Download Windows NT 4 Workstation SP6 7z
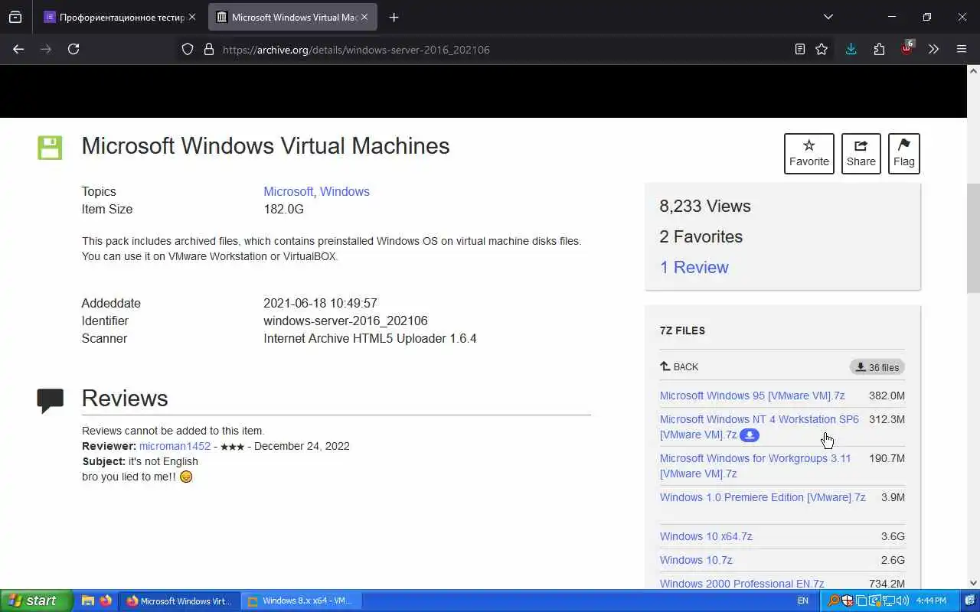This screenshot has height=612, width=980. (x=759, y=427)
